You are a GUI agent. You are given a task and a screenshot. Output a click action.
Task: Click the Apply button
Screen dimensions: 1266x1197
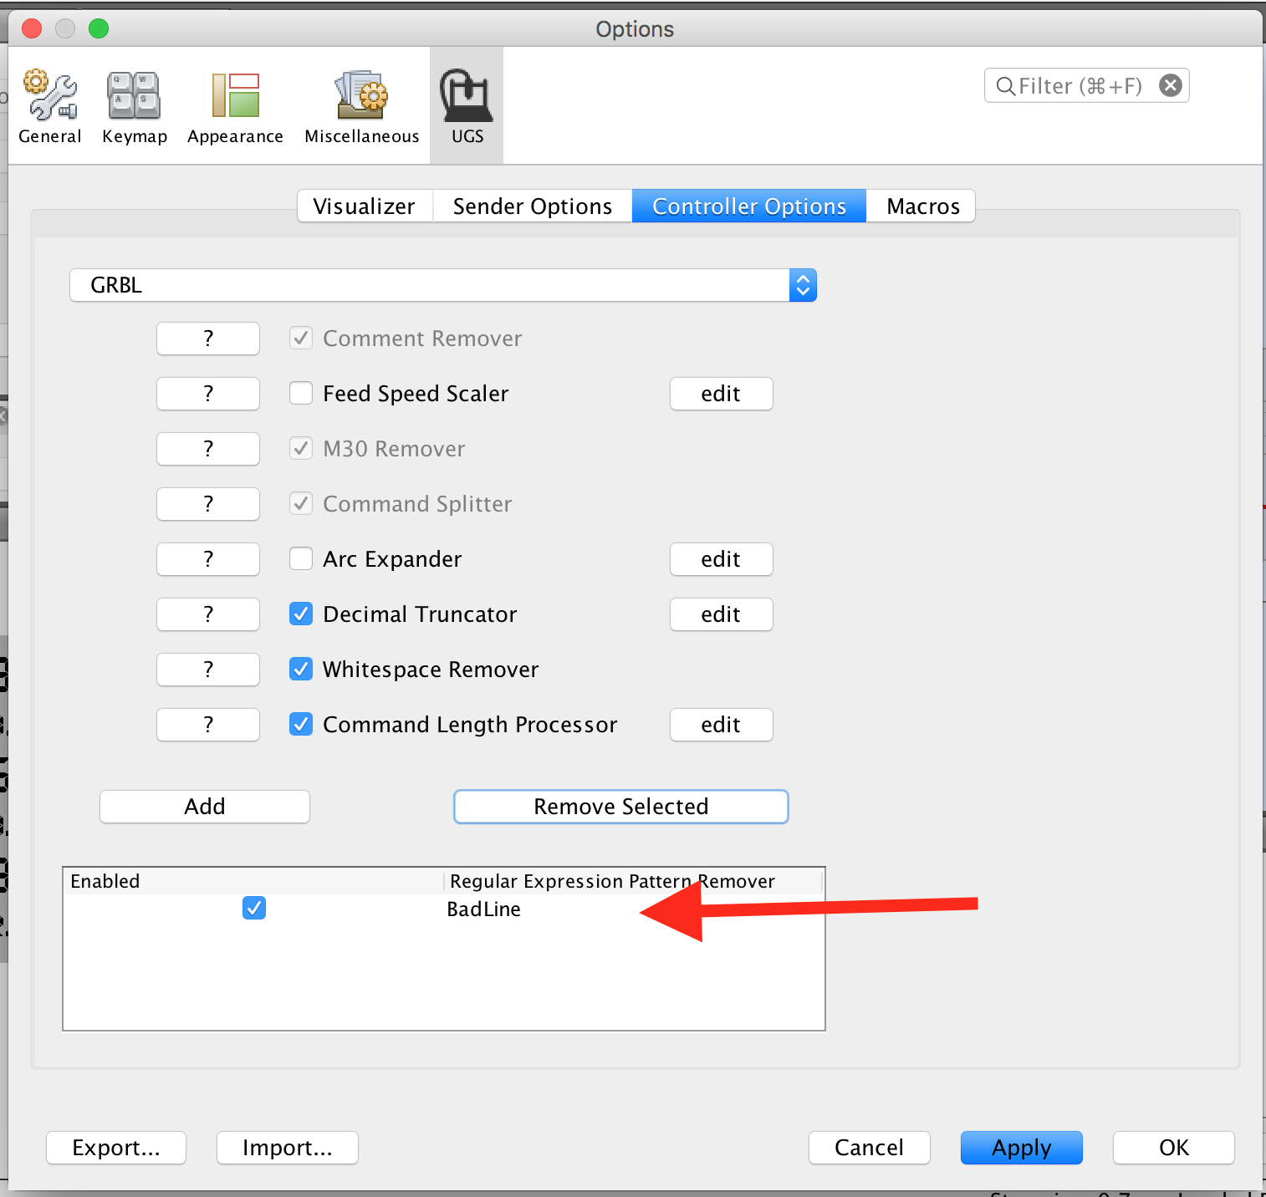1020,1148
